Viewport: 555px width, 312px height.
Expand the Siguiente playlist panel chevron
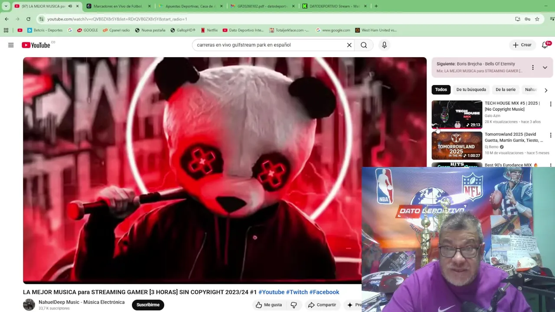(x=545, y=68)
